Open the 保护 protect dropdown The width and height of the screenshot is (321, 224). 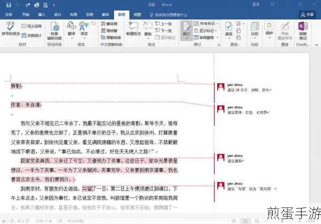pyautogui.click(x=269, y=29)
